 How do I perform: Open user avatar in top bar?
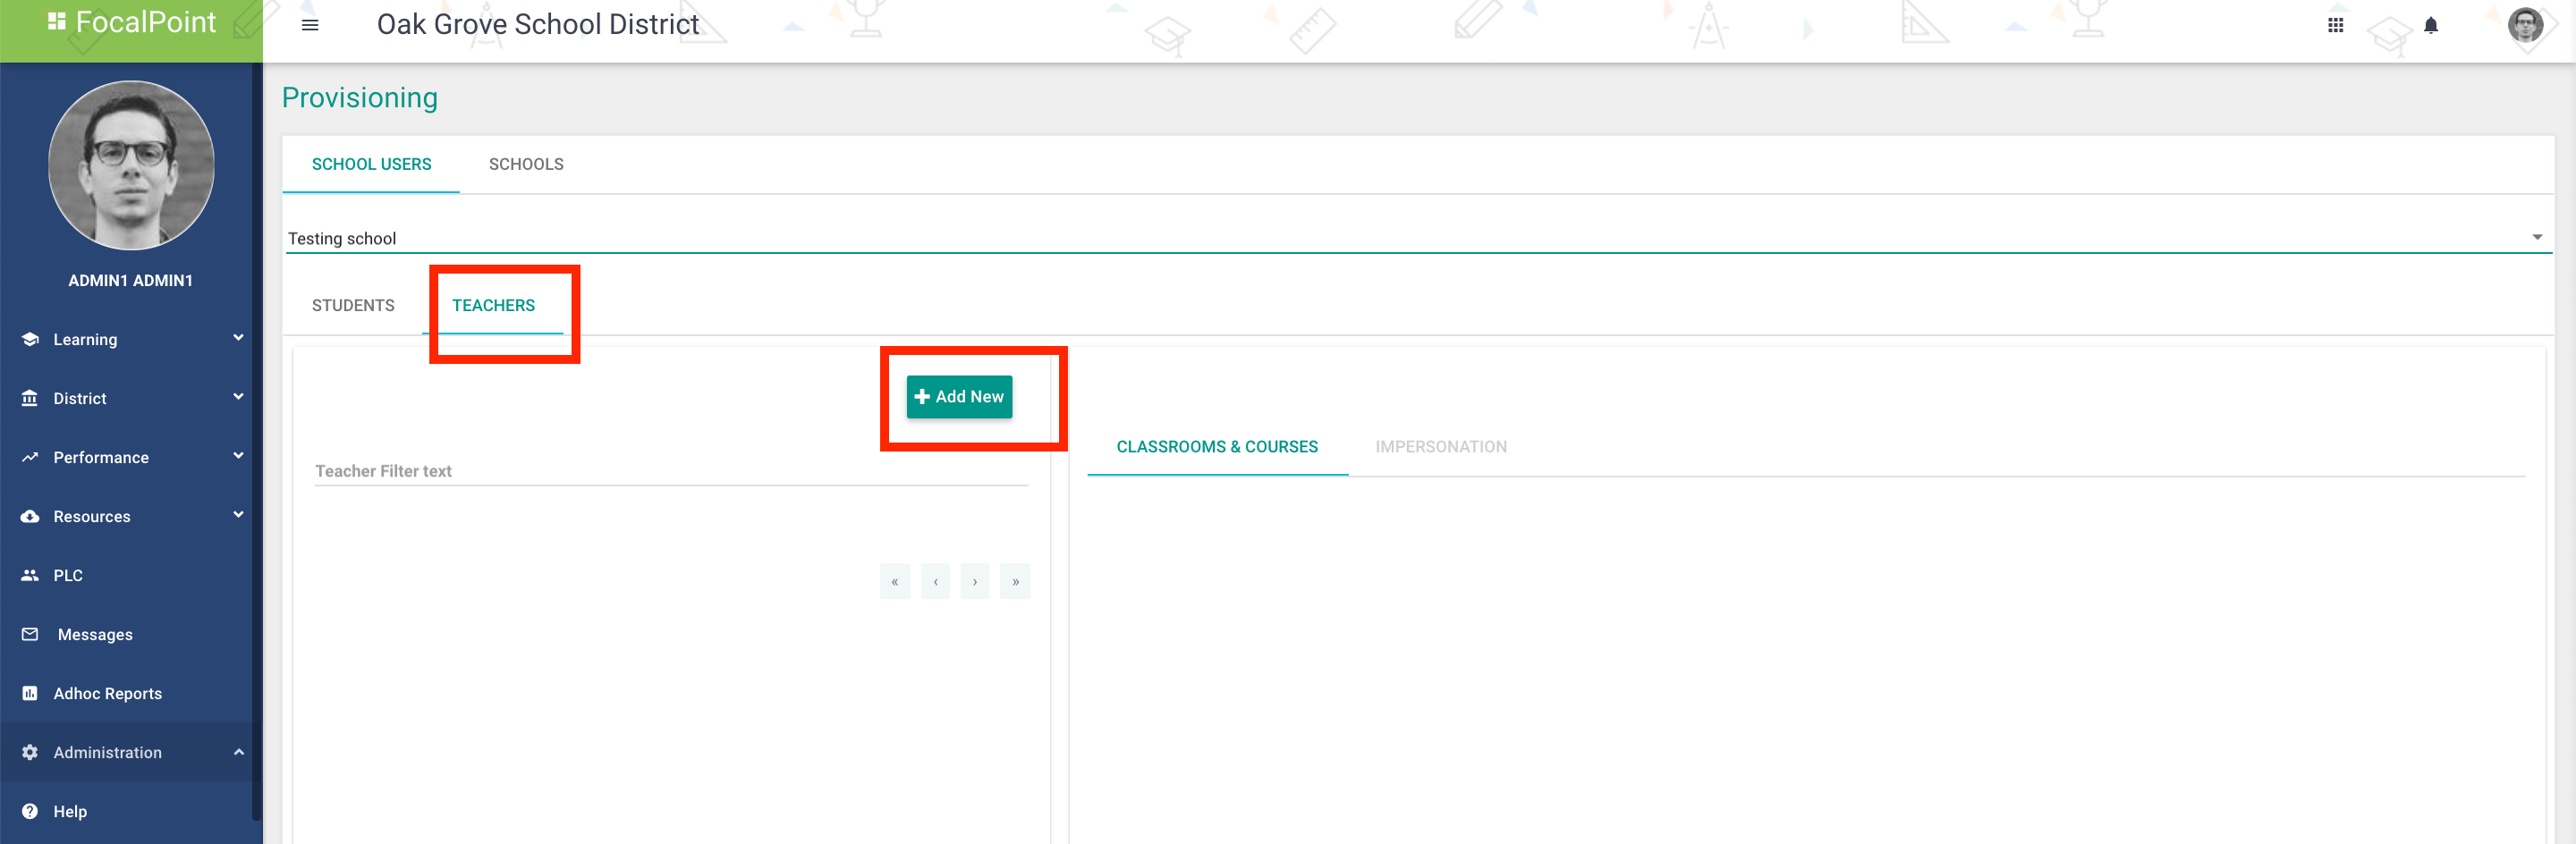tap(2525, 25)
